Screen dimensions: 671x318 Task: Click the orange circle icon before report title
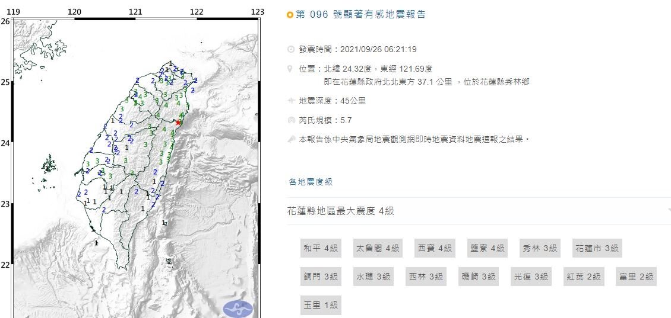pyautogui.click(x=290, y=15)
